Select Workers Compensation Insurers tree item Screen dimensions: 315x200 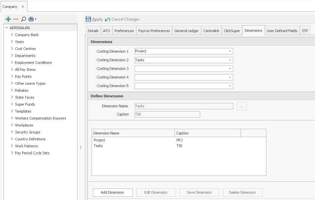click(x=40, y=118)
